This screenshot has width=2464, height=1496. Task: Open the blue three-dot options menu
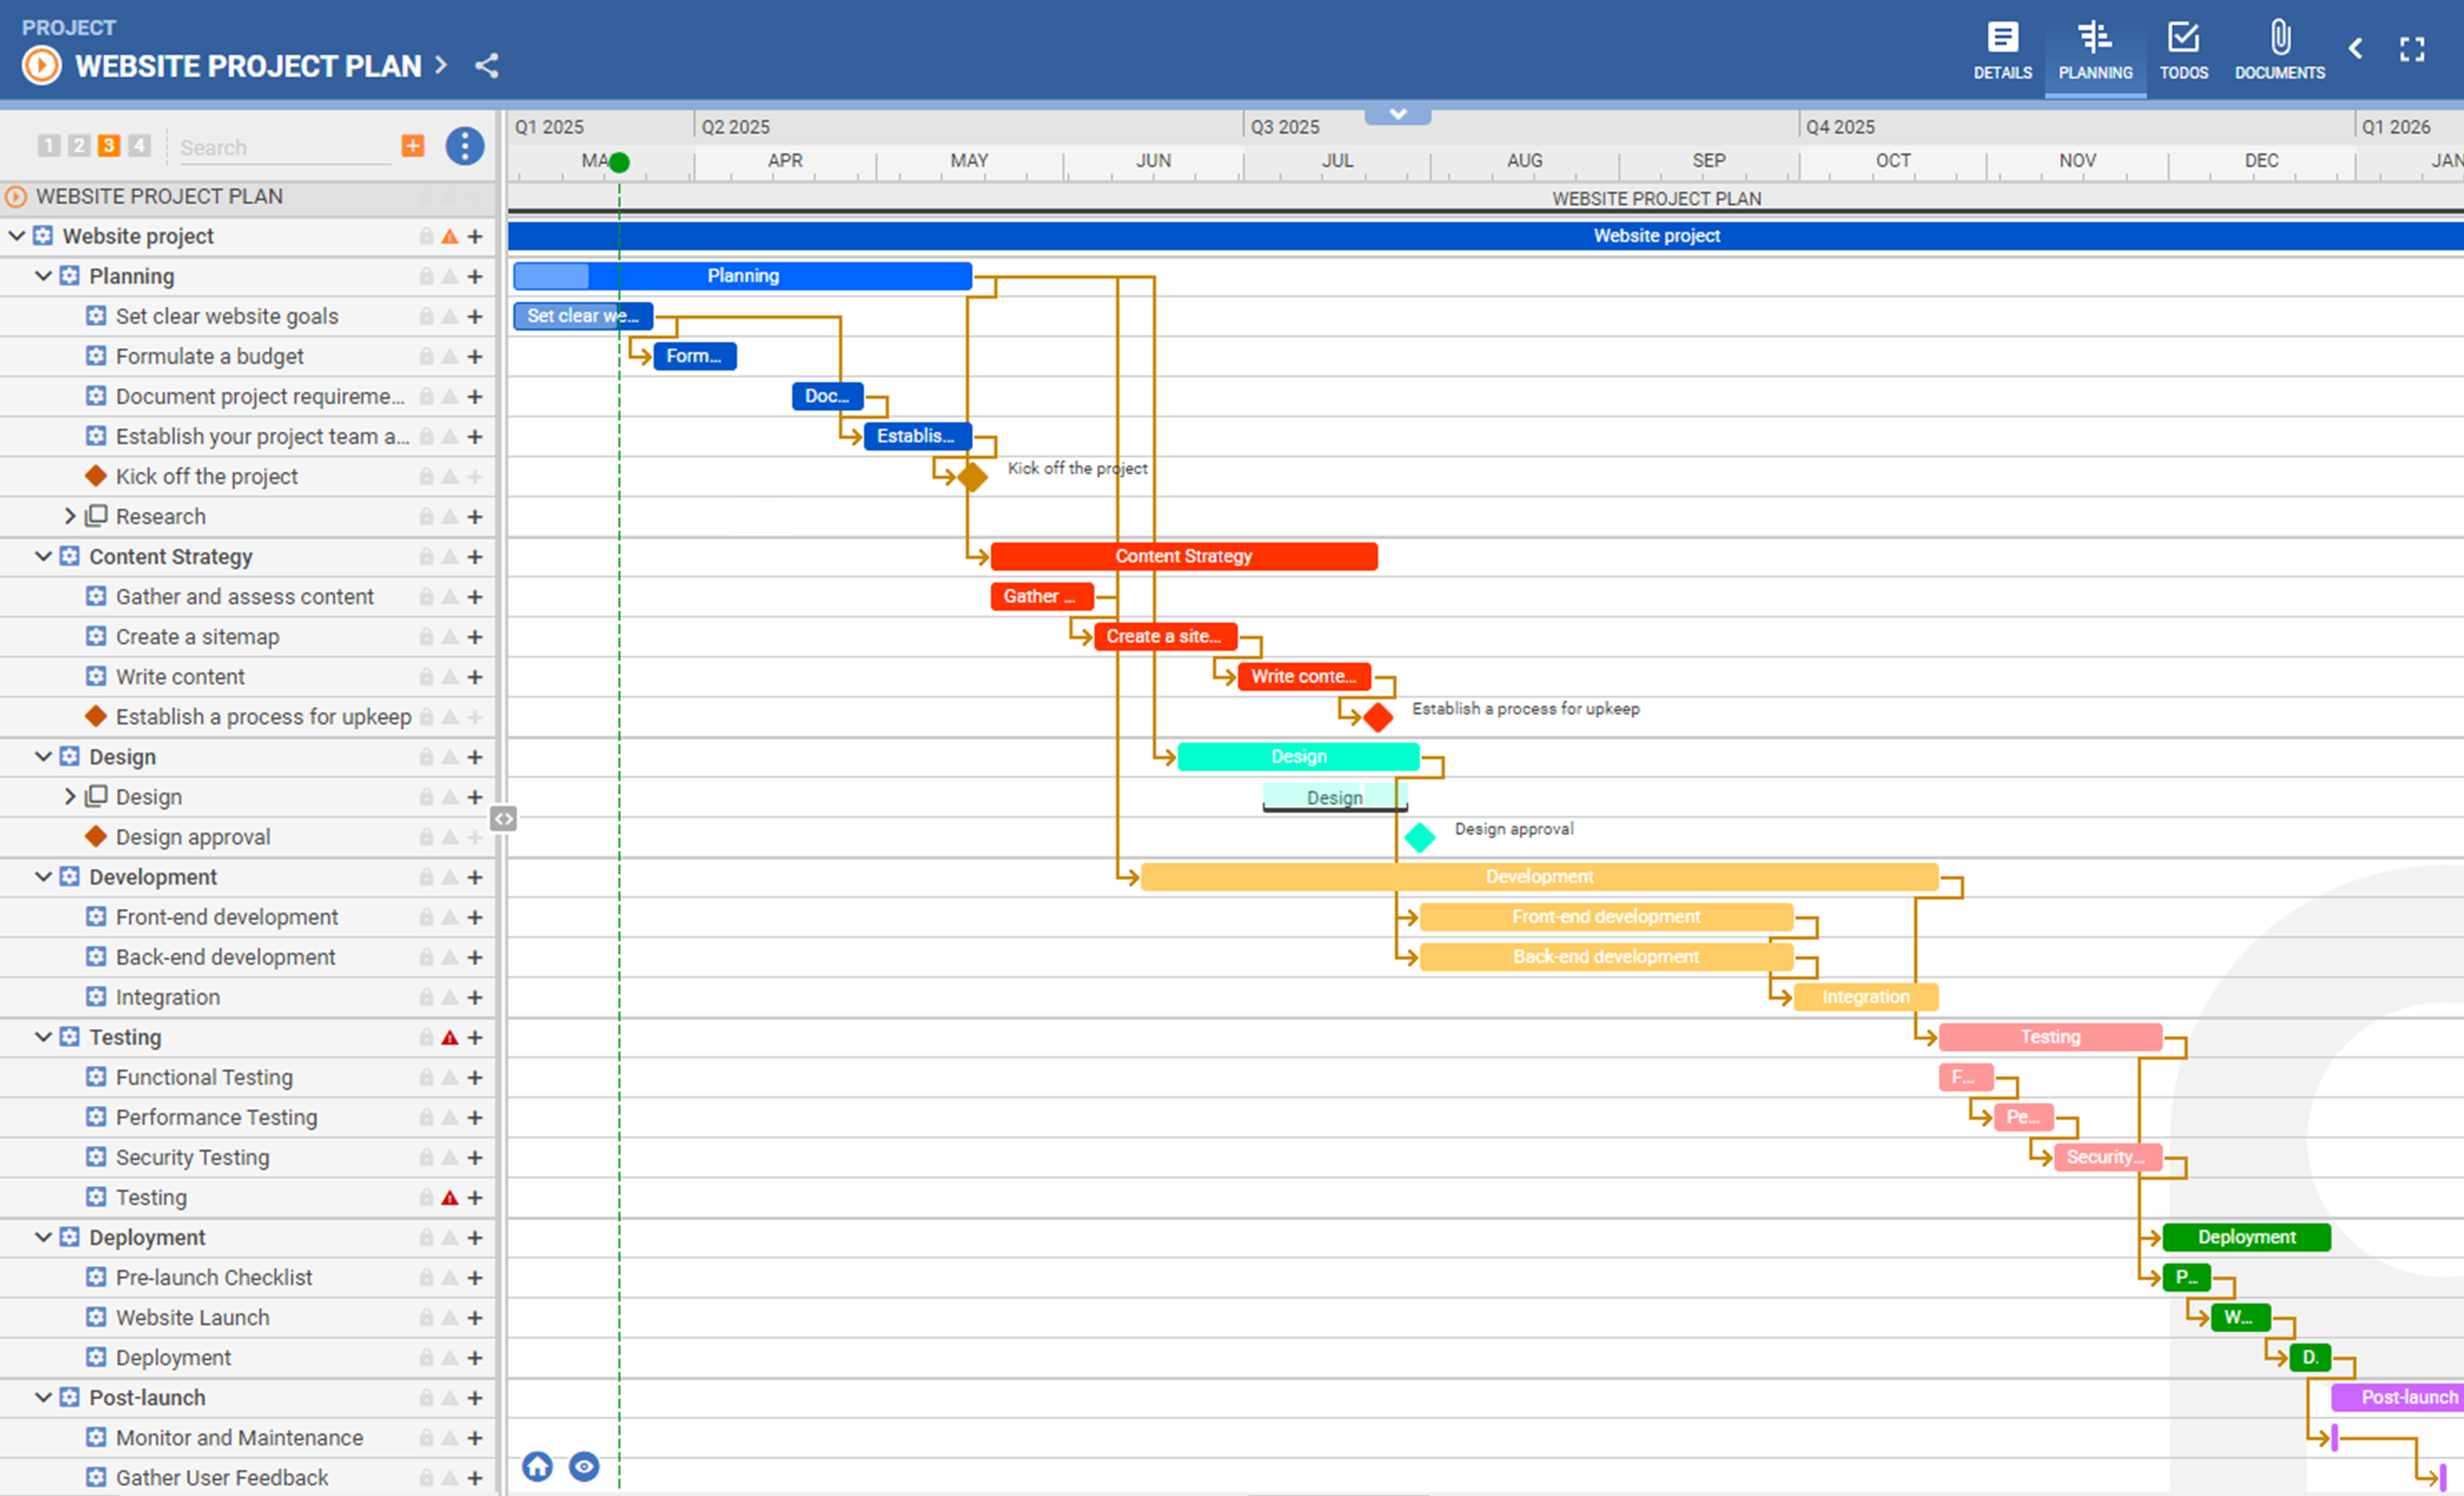[x=464, y=146]
